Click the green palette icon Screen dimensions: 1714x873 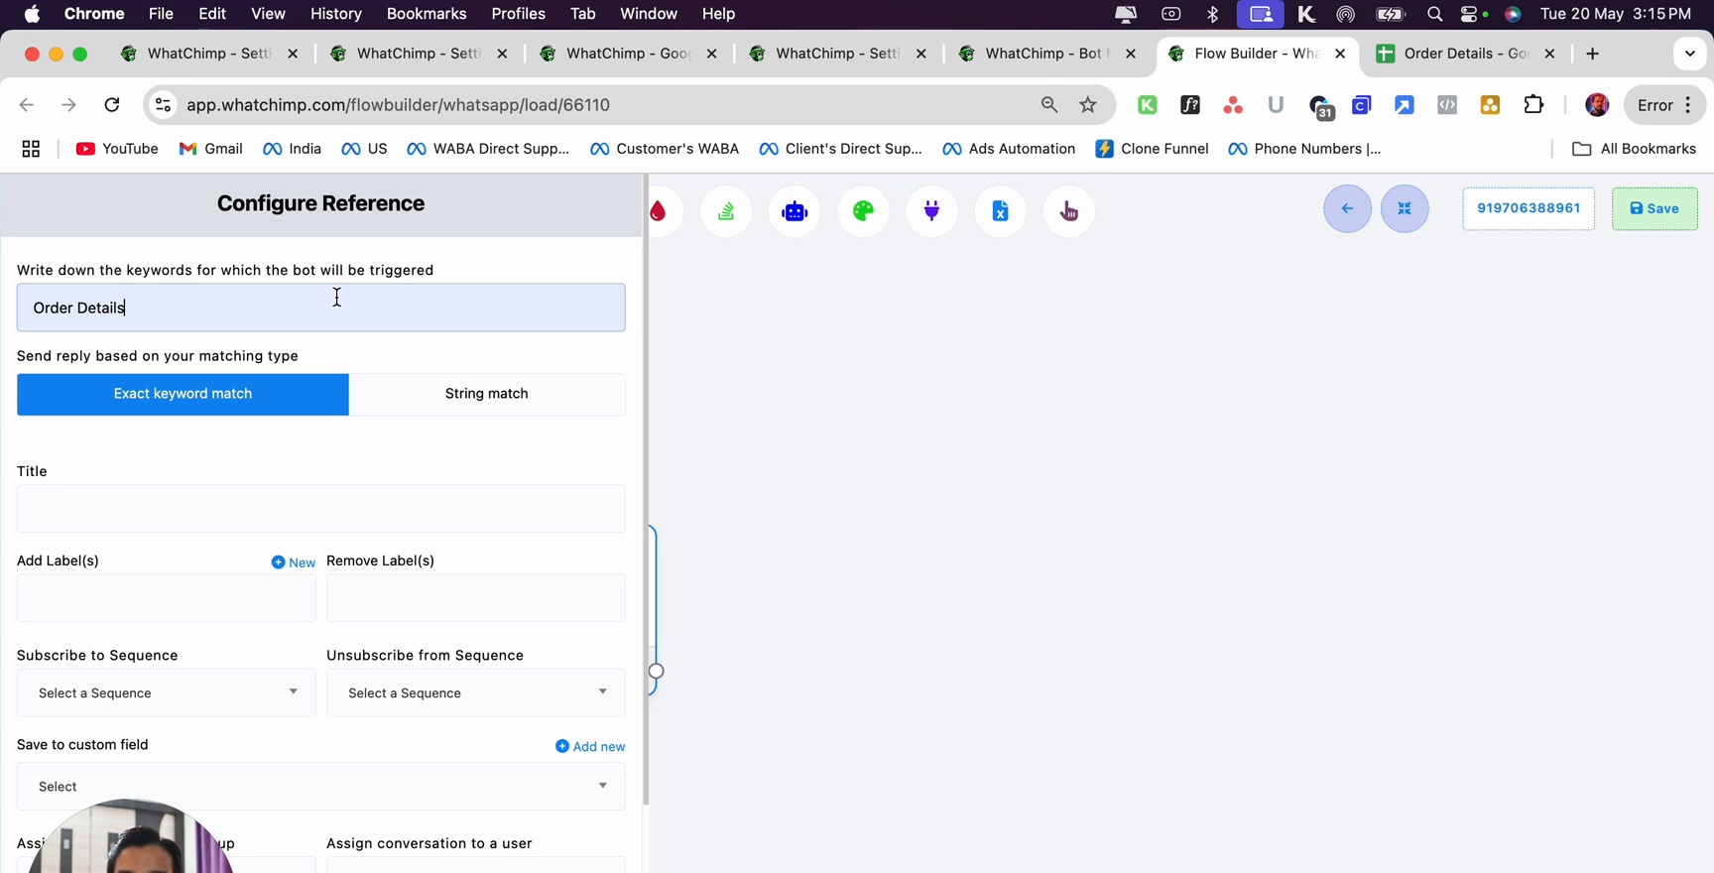tap(863, 210)
